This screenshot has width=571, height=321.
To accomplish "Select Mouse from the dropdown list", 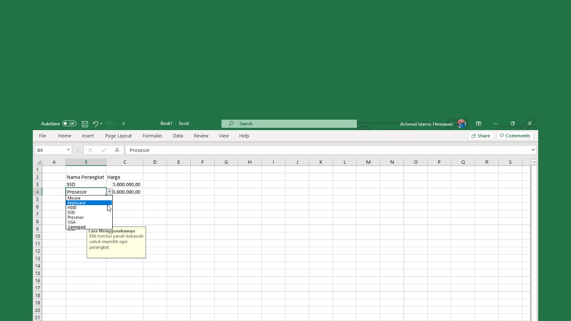I will [x=89, y=198].
